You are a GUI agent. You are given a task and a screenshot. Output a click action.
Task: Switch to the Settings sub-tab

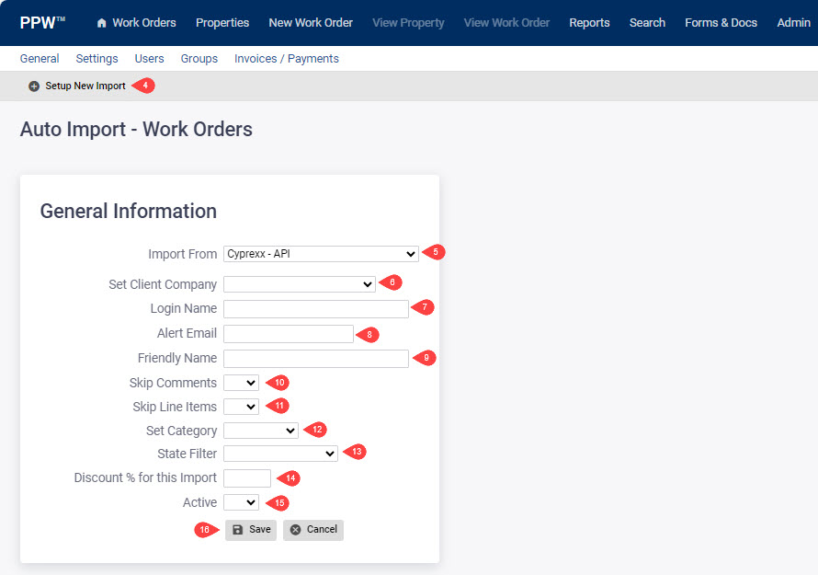pos(97,59)
